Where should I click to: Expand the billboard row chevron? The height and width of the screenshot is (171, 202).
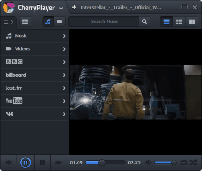[64, 75]
